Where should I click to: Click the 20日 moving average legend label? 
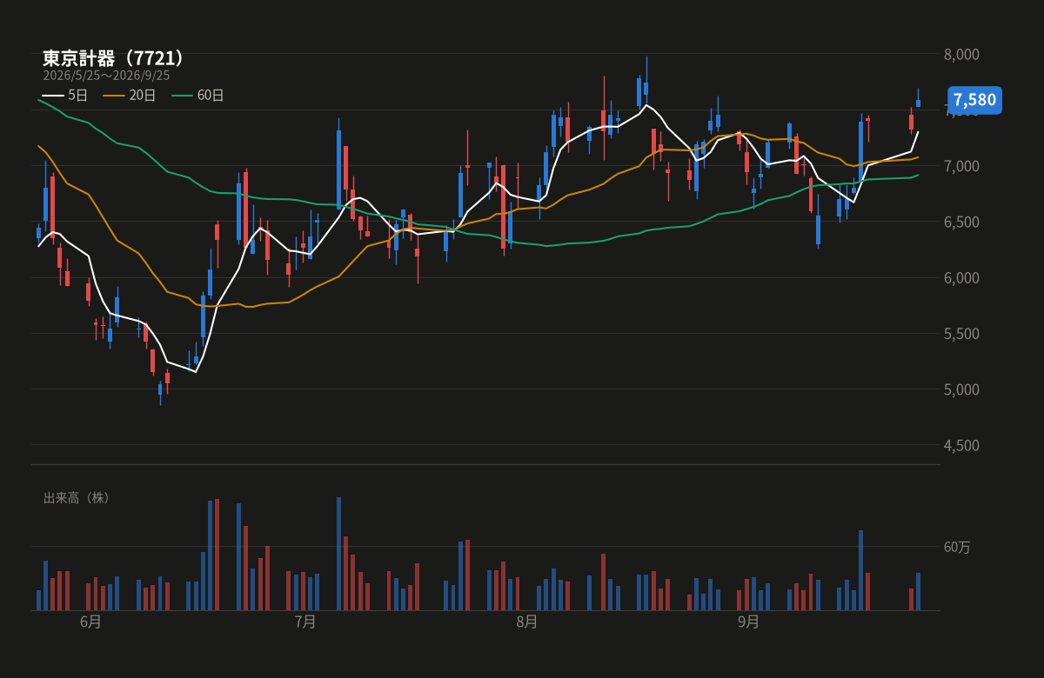click(143, 96)
